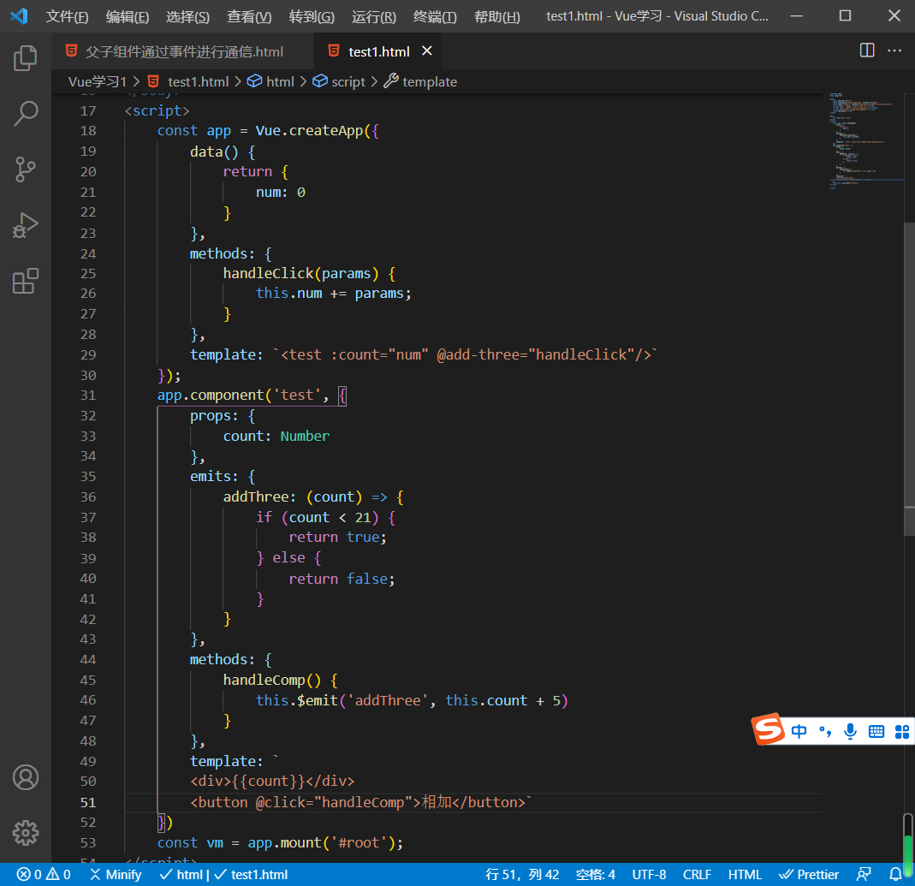915x886 pixels.
Task: Click the Prettier status bar button
Action: pos(809,874)
